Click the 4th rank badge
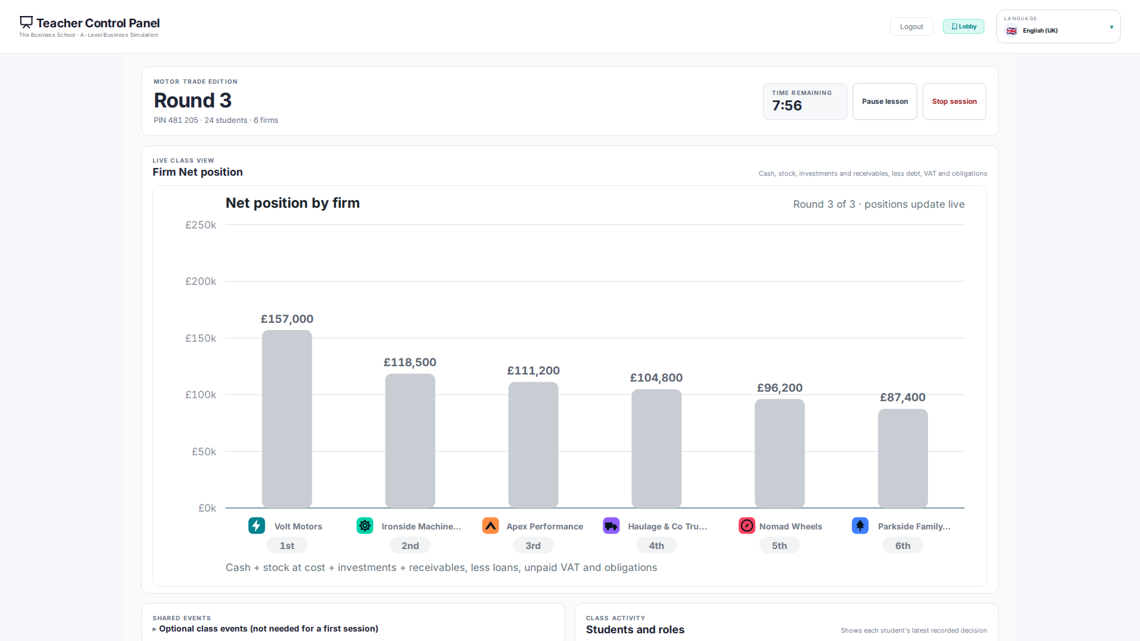1140x641 pixels. [657, 545]
